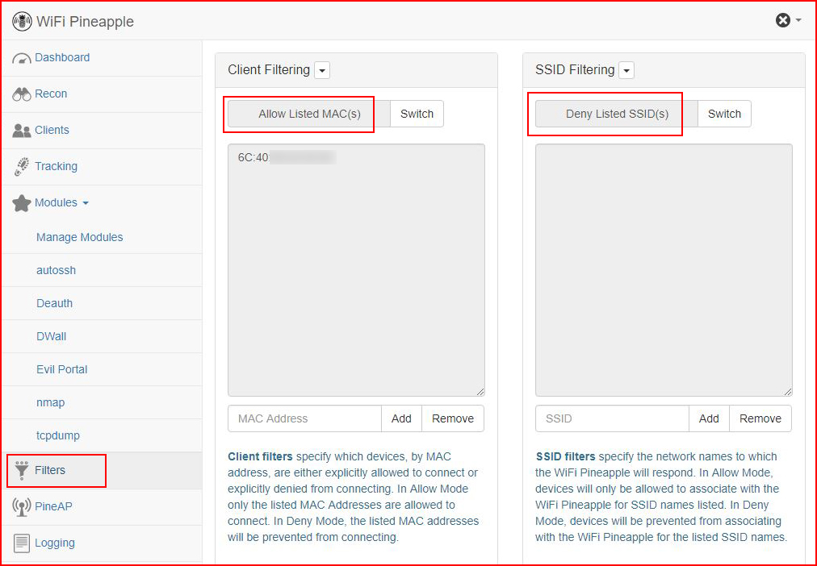Collapse the Modules submenu caret
This screenshot has width=817, height=566.
click(x=86, y=203)
